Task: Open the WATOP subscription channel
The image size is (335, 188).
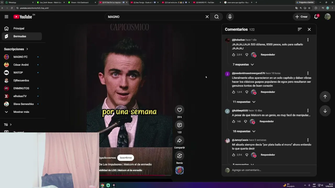Action: 22,73
